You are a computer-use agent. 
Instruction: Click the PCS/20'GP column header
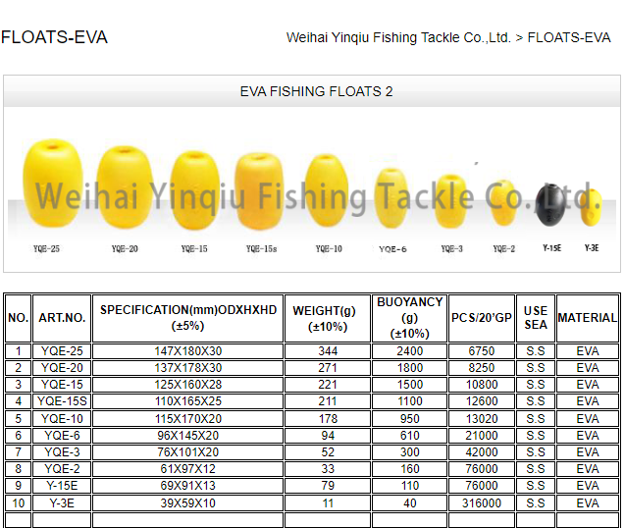point(482,318)
